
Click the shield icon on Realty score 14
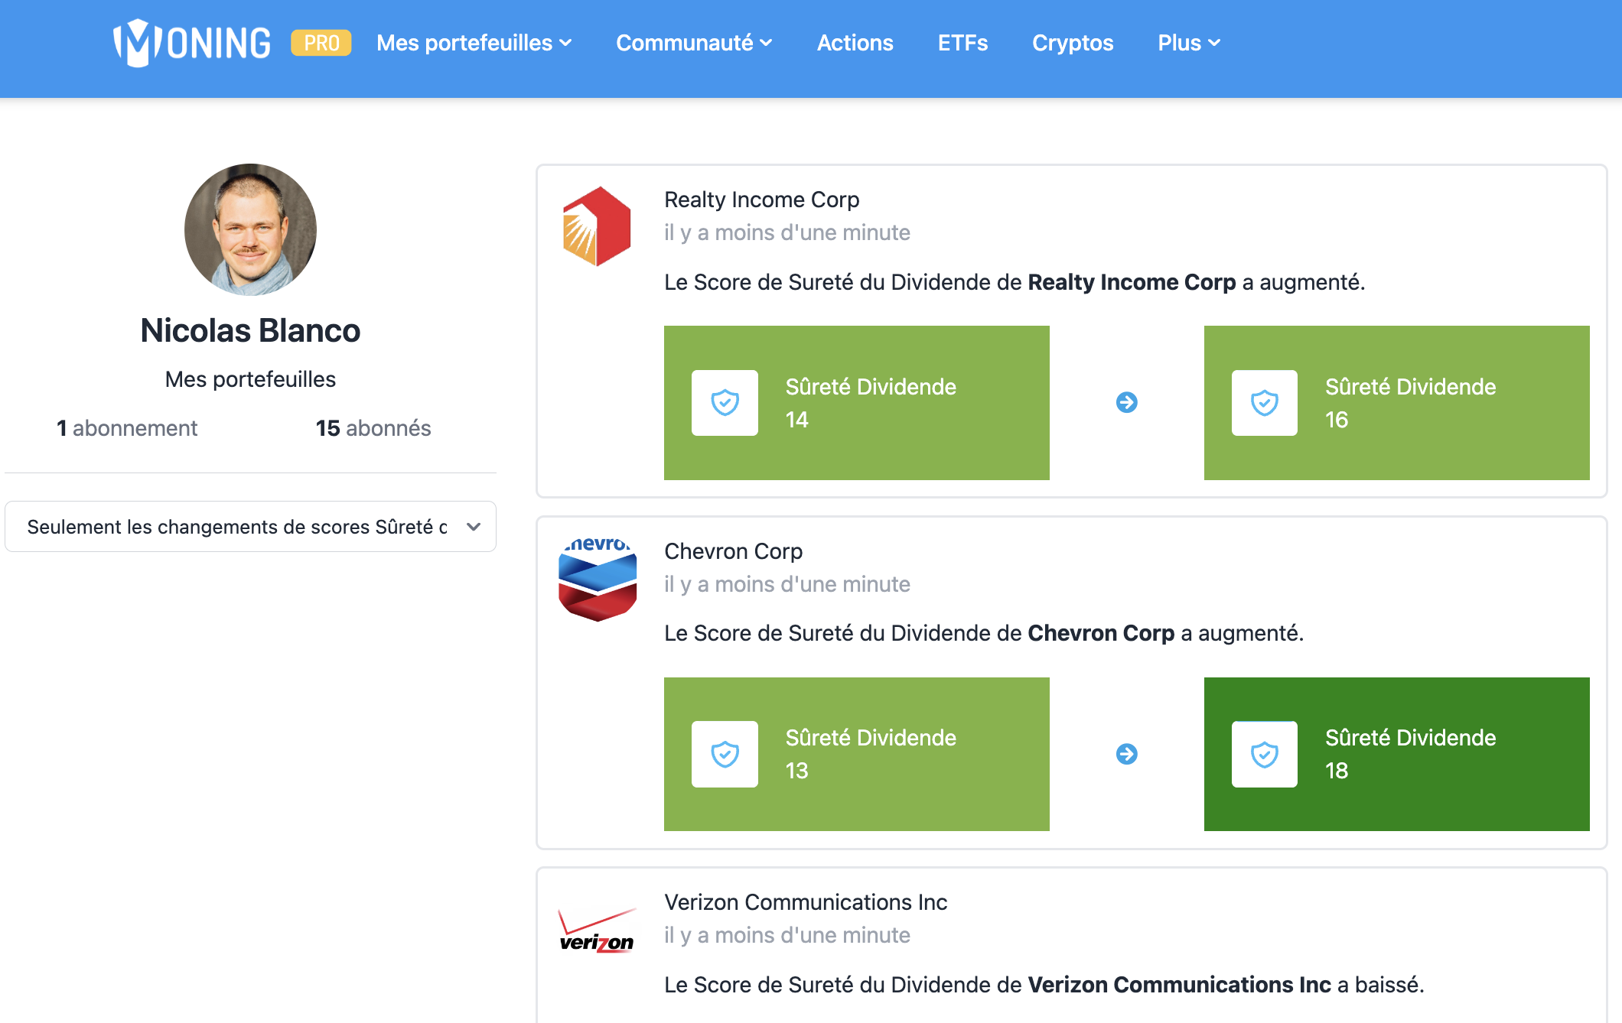tap(725, 403)
